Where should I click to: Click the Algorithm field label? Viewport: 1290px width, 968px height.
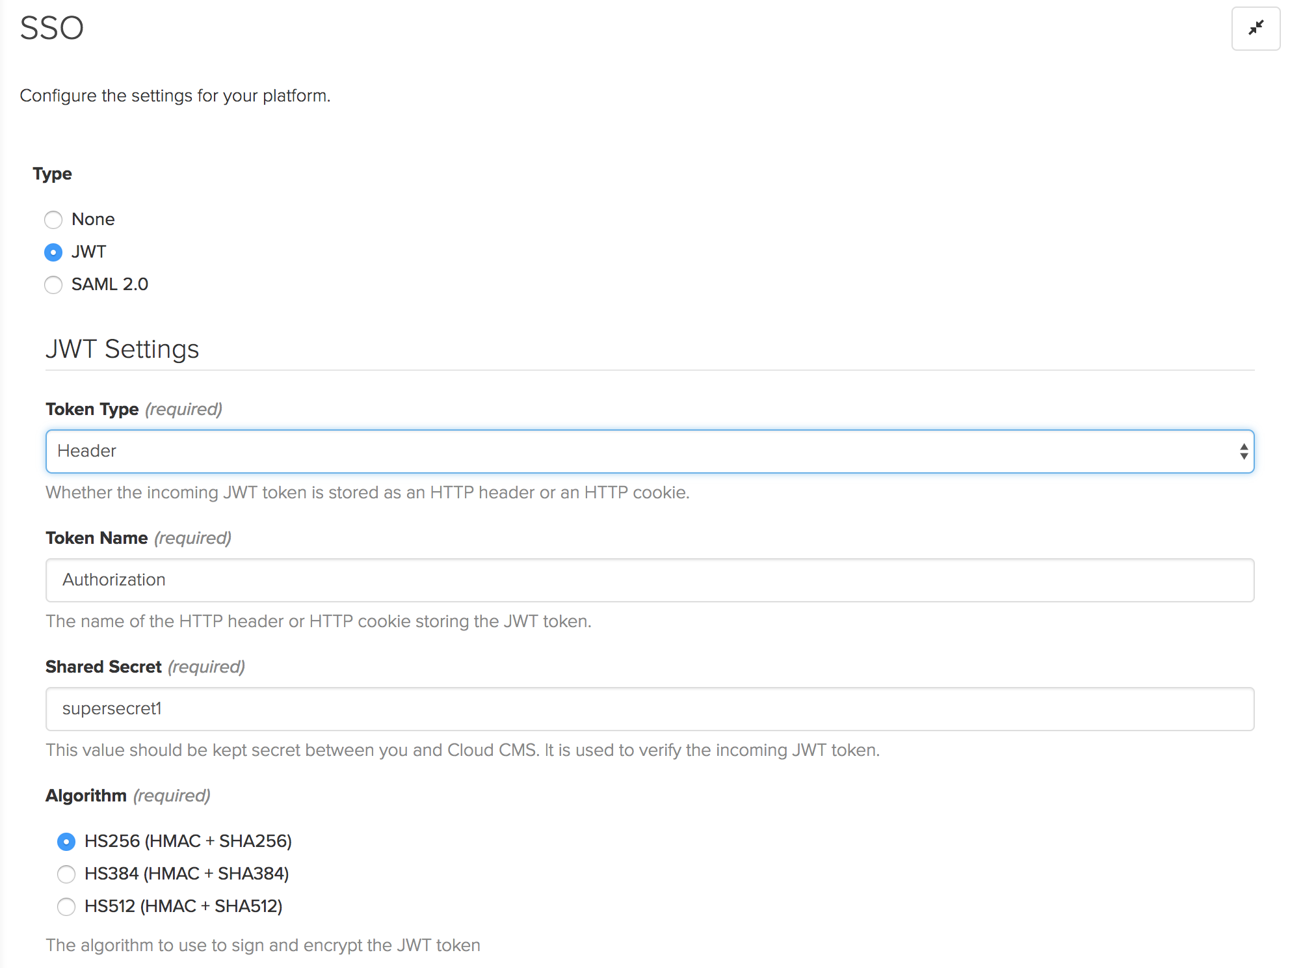86,796
